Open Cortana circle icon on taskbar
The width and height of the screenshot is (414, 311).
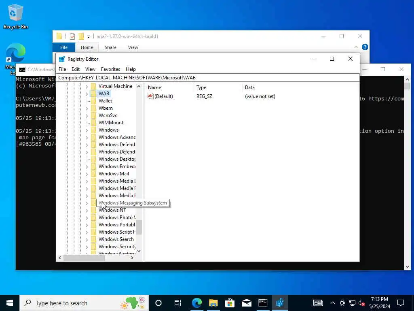(x=158, y=303)
